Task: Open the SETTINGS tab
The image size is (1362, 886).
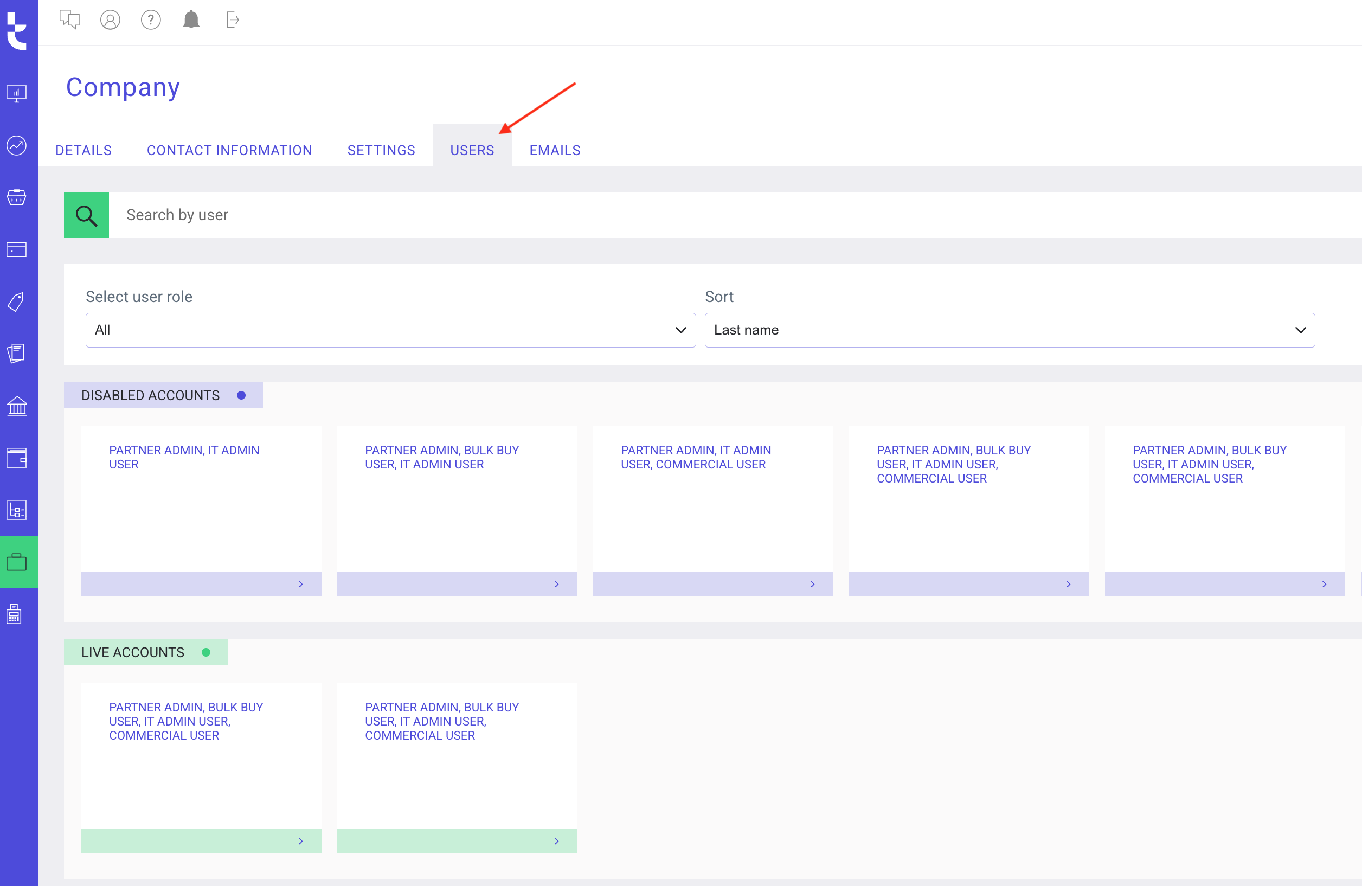Action: coord(381,151)
